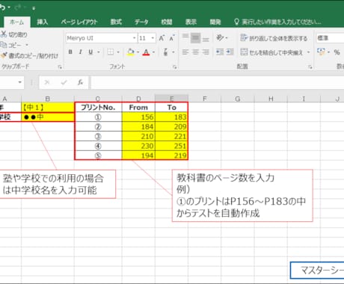Click the Borders icon
Screen dimensions: 344x284
(111, 52)
